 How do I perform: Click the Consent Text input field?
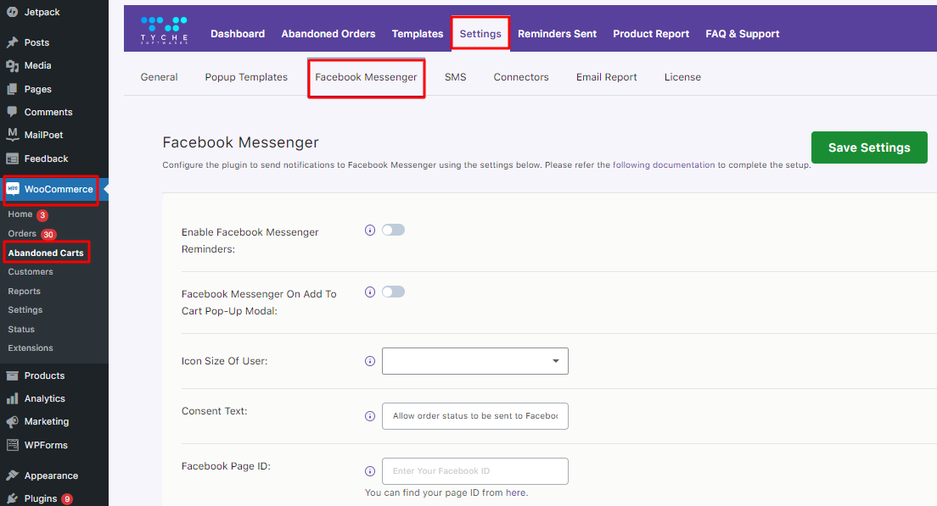(x=475, y=416)
